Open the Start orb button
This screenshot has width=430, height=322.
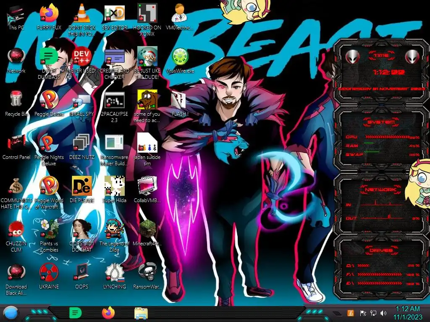pos(10,313)
